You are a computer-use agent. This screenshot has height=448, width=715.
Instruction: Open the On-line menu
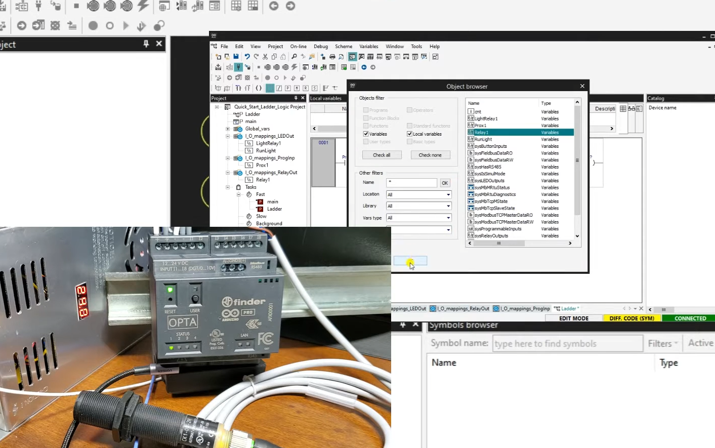[298, 46]
